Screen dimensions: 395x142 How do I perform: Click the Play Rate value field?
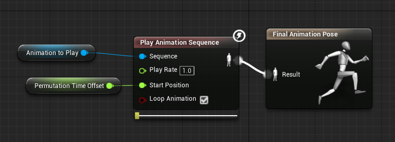(x=187, y=71)
